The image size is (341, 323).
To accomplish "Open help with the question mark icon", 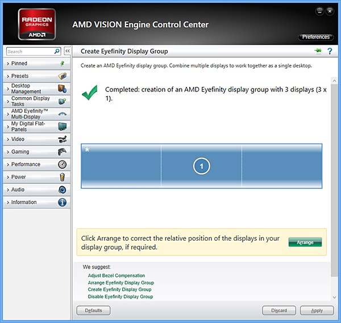I will click(329, 51).
